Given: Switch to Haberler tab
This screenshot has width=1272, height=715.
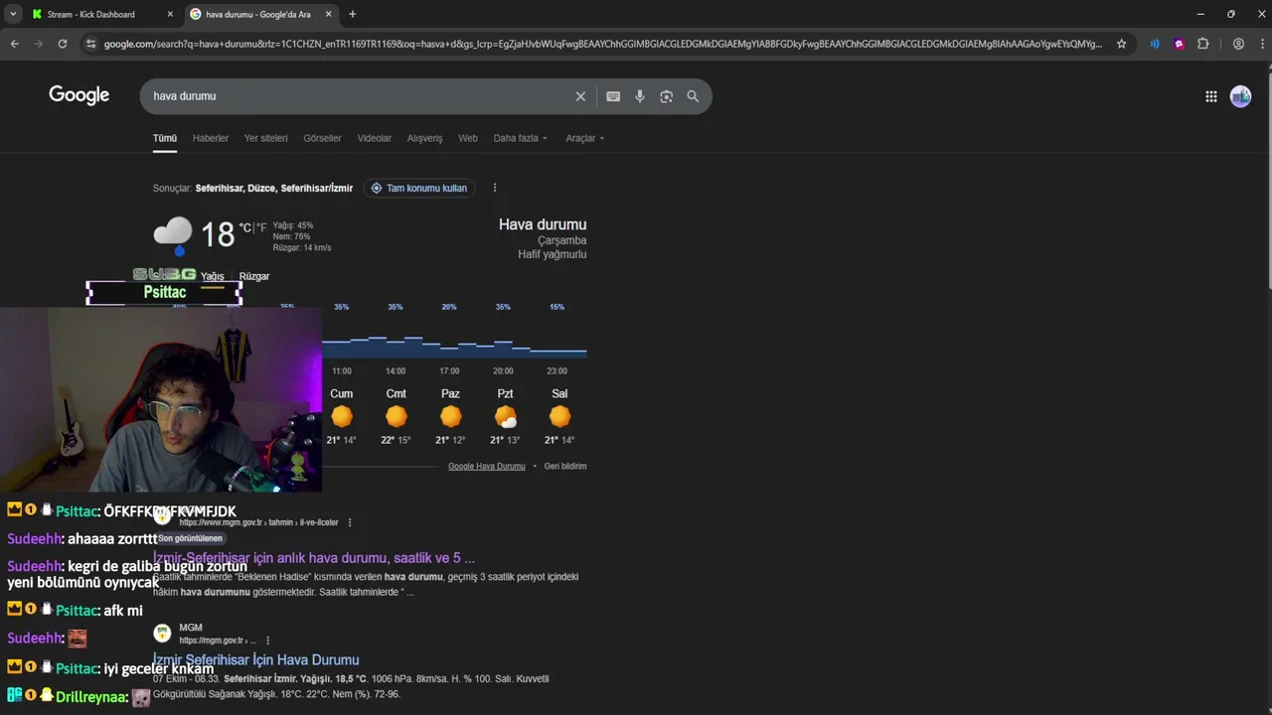Looking at the screenshot, I should 210,138.
